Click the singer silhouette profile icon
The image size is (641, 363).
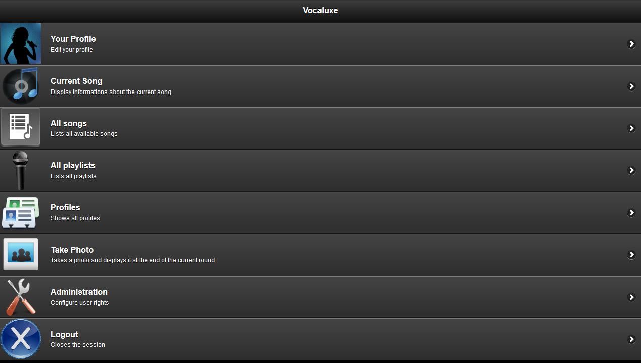click(21, 43)
